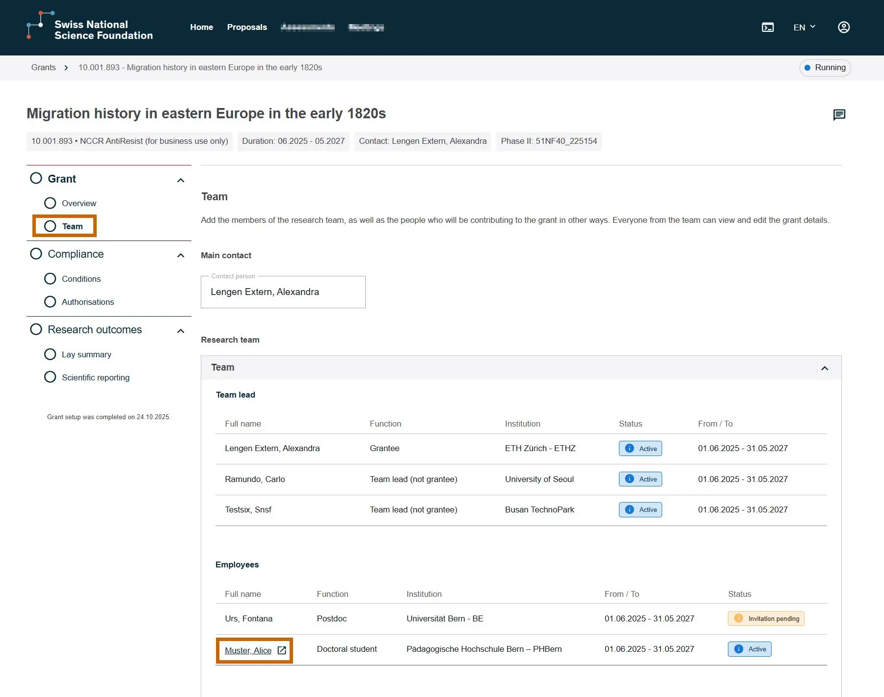Collapse the Team panel with its chevron
Viewport: 884px width, 697px height.
click(x=825, y=368)
